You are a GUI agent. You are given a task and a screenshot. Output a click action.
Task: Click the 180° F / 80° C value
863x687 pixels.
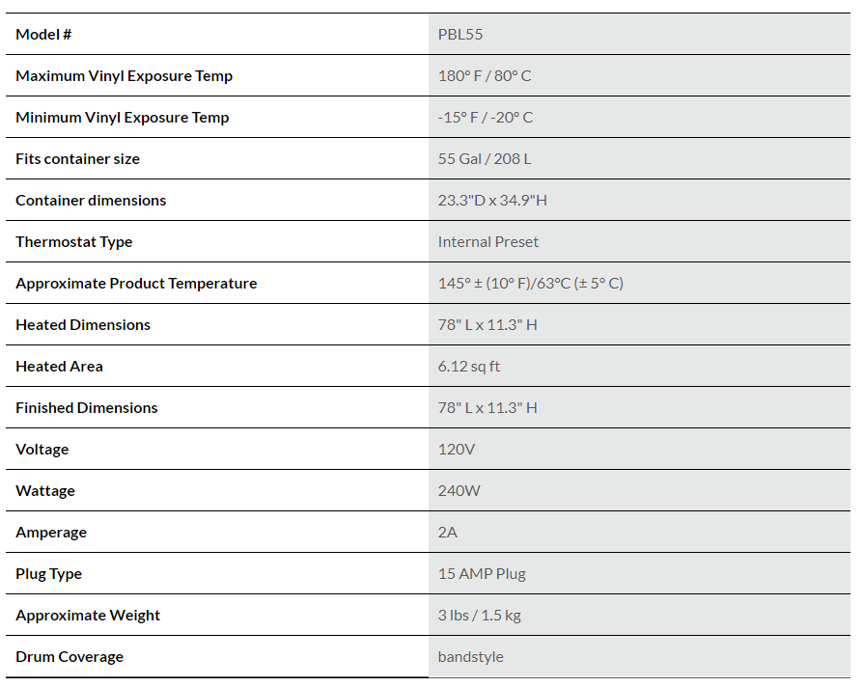[x=485, y=76]
